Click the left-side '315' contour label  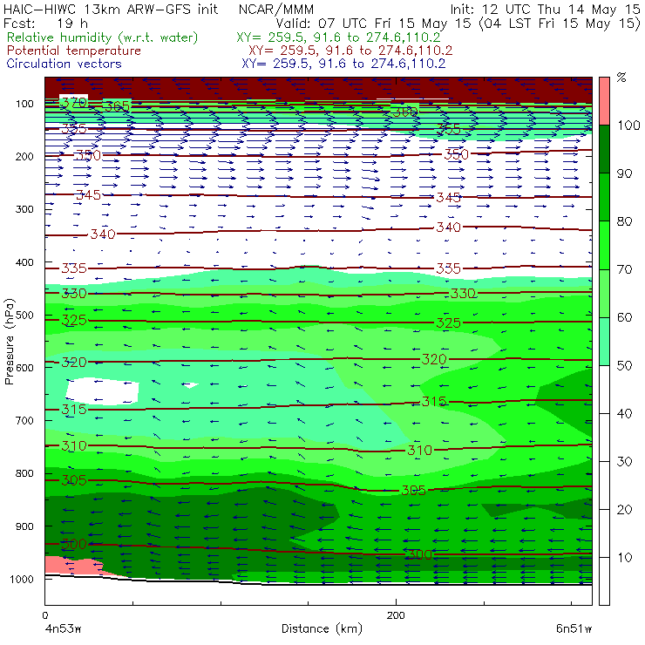(74, 410)
